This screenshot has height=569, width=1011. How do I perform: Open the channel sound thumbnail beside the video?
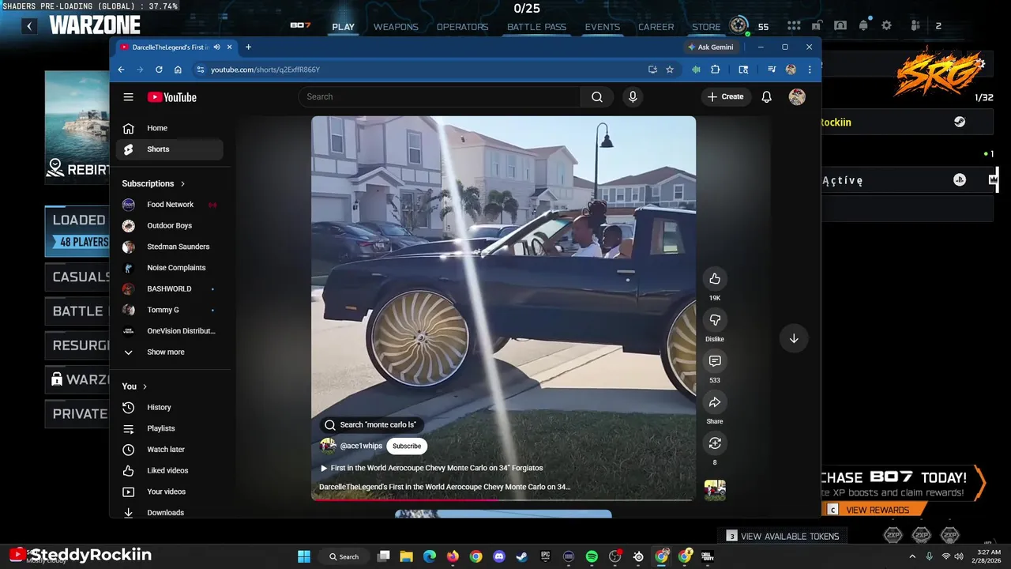pos(715,490)
